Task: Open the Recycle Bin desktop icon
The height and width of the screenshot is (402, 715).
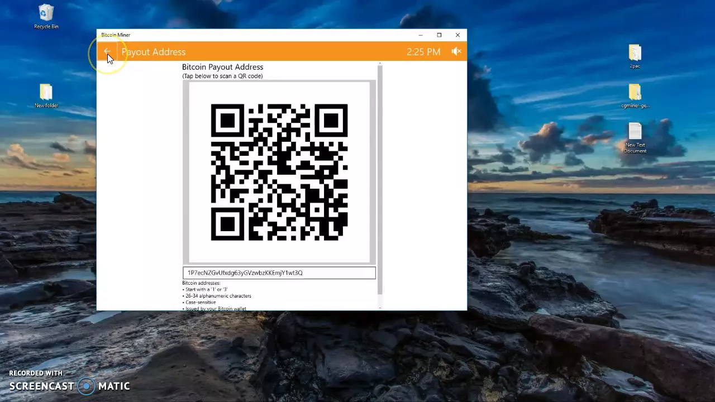Action: [46, 17]
